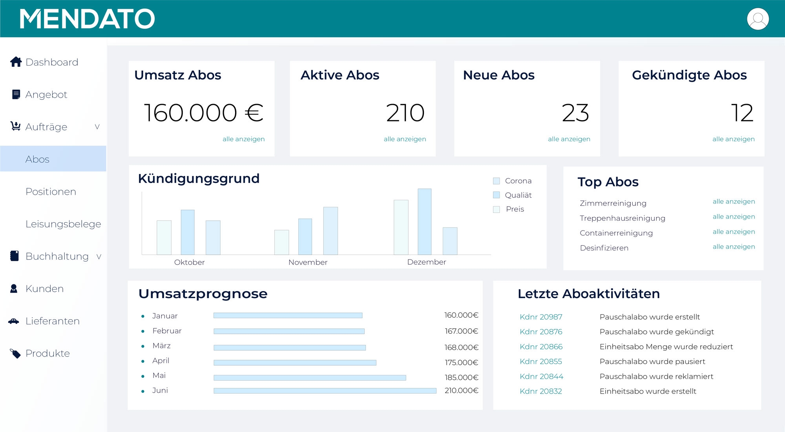The width and height of the screenshot is (785, 432).
Task: Toggle the Qualiät legend box
Action: click(496, 195)
